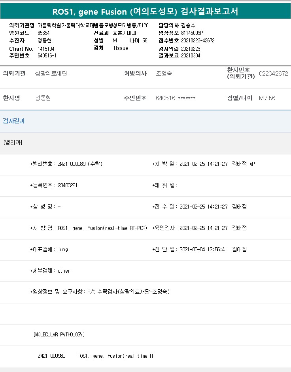Select 임상정보 code '81145003P'

[192, 33]
